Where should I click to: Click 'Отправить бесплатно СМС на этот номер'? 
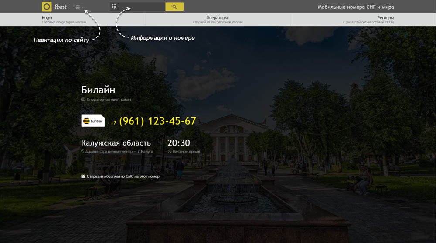pyautogui.click(x=123, y=176)
